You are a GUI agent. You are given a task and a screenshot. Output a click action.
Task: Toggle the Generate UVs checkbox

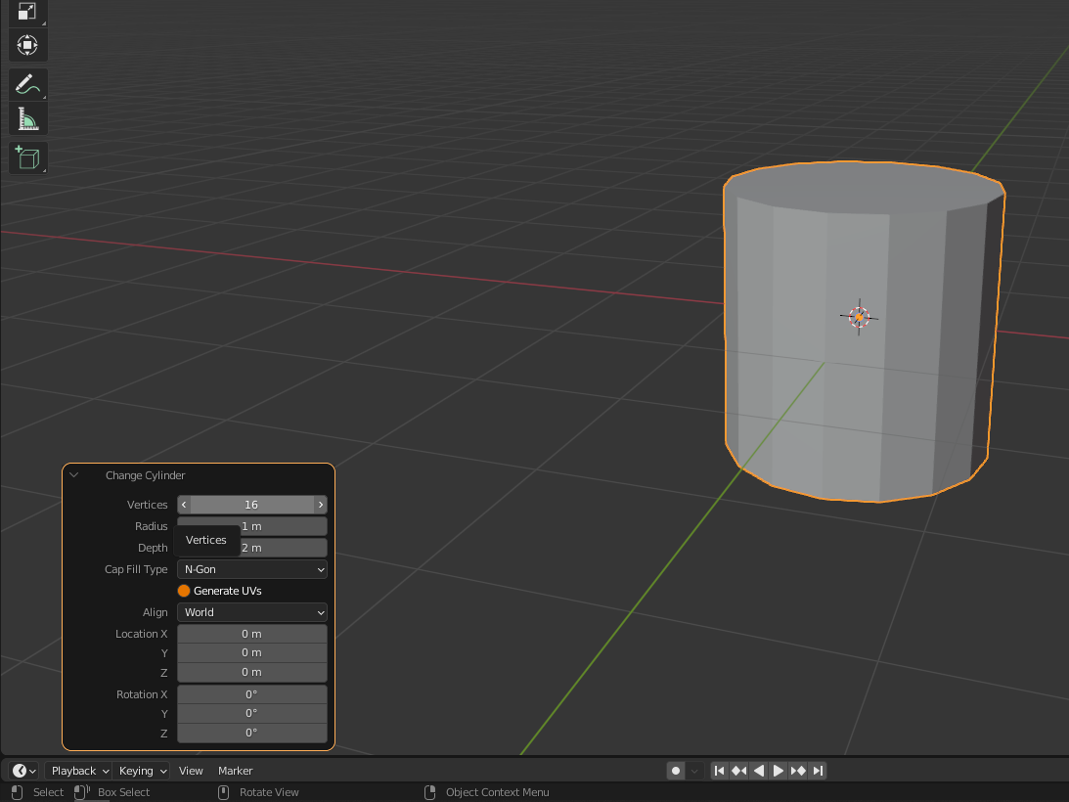(184, 591)
